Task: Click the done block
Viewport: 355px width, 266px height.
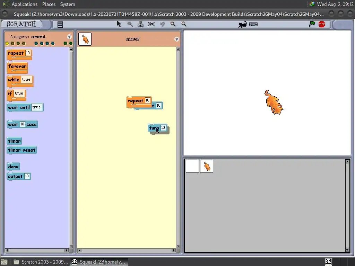Action: [14, 167]
